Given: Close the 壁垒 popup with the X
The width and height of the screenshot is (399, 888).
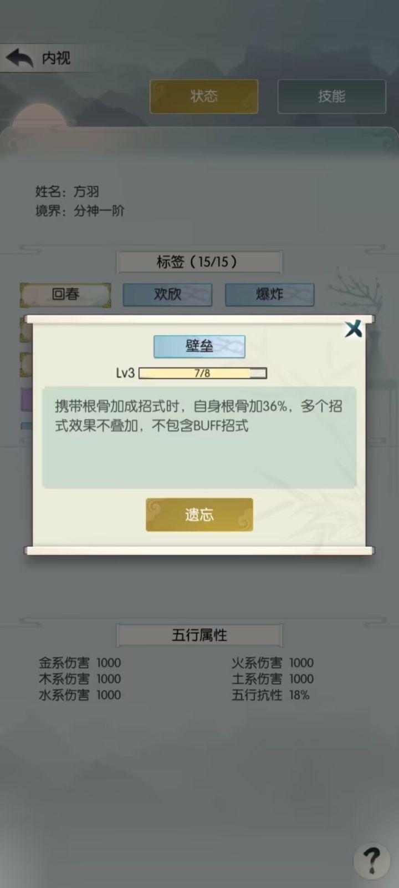Looking at the screenshot, I should 353,329.
